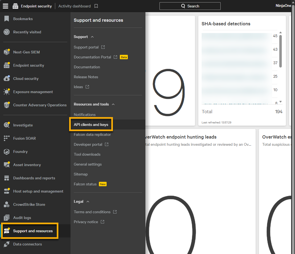Open the Asset inventory icon
Viewport: 295px width, 254px height.
click(x=7, y=165)
